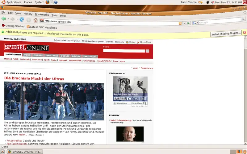The height and width of the screenshot is (154, 247).
Task: Click the Wetter weather icon link
Action: point(127,42)
